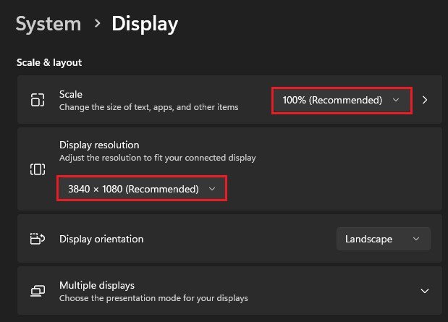Select the Scale row label

point(71,94)
